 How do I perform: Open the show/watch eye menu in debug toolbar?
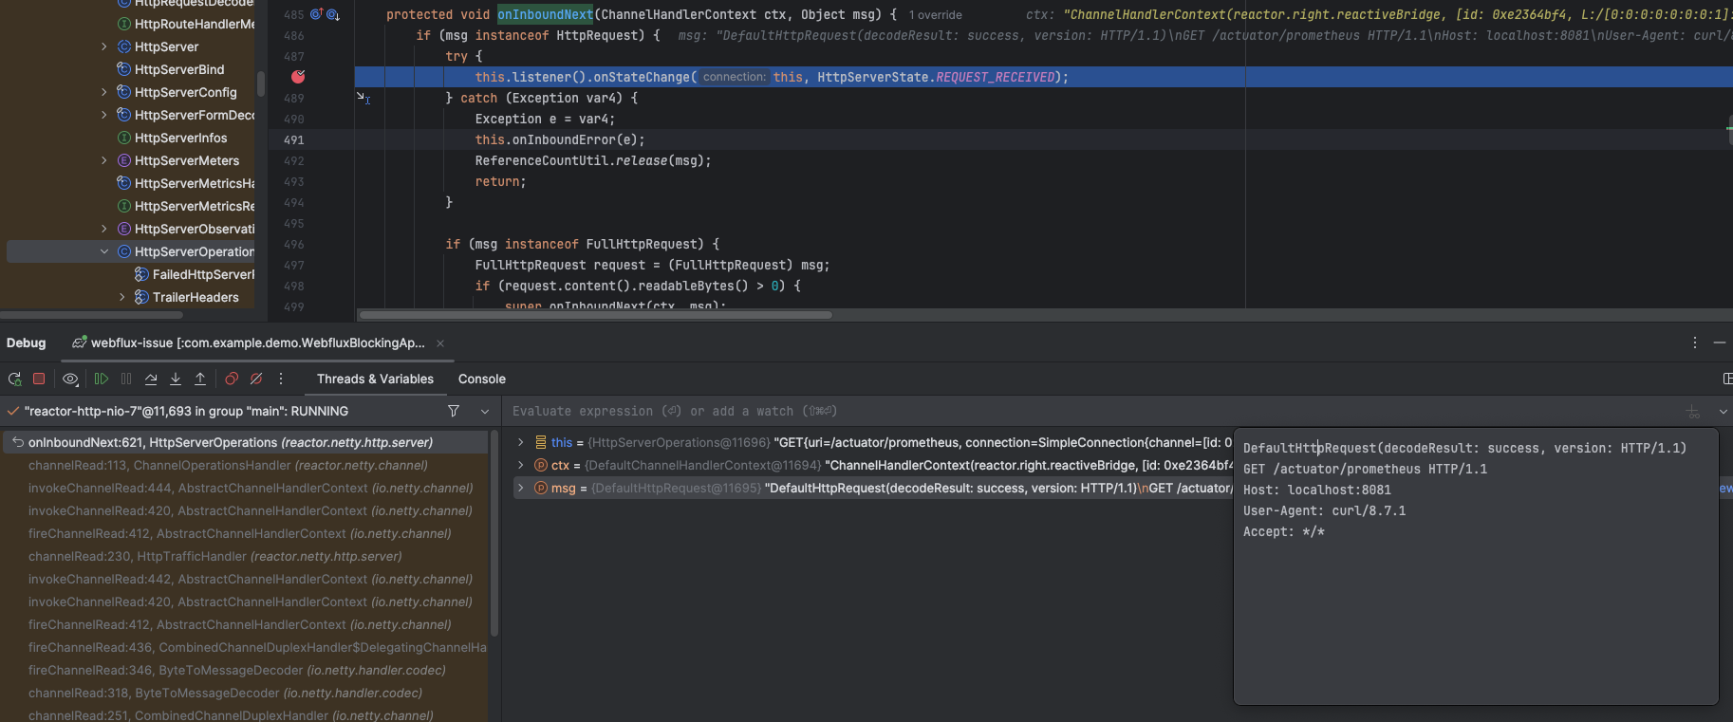[x=70, y=379]
